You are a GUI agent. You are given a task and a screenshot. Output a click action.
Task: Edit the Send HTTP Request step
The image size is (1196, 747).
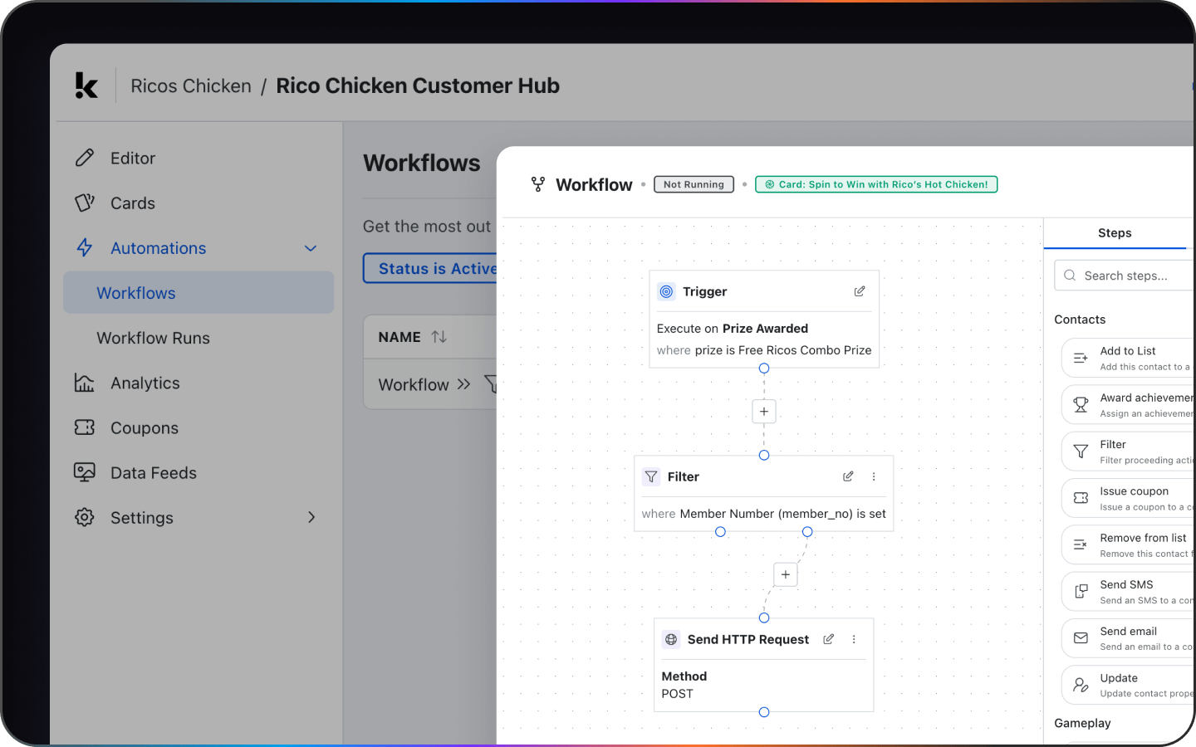tap(828, 639)
